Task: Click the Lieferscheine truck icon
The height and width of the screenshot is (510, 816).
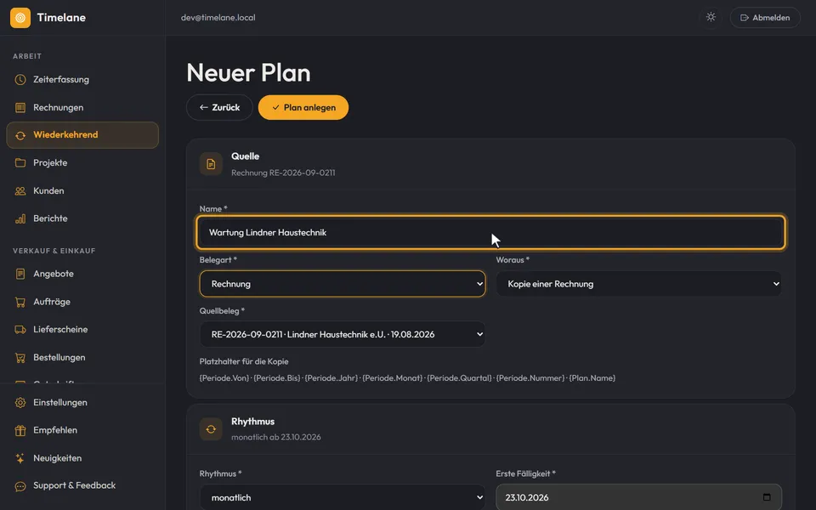Action: pyautogui.click(x=20, y=330)
